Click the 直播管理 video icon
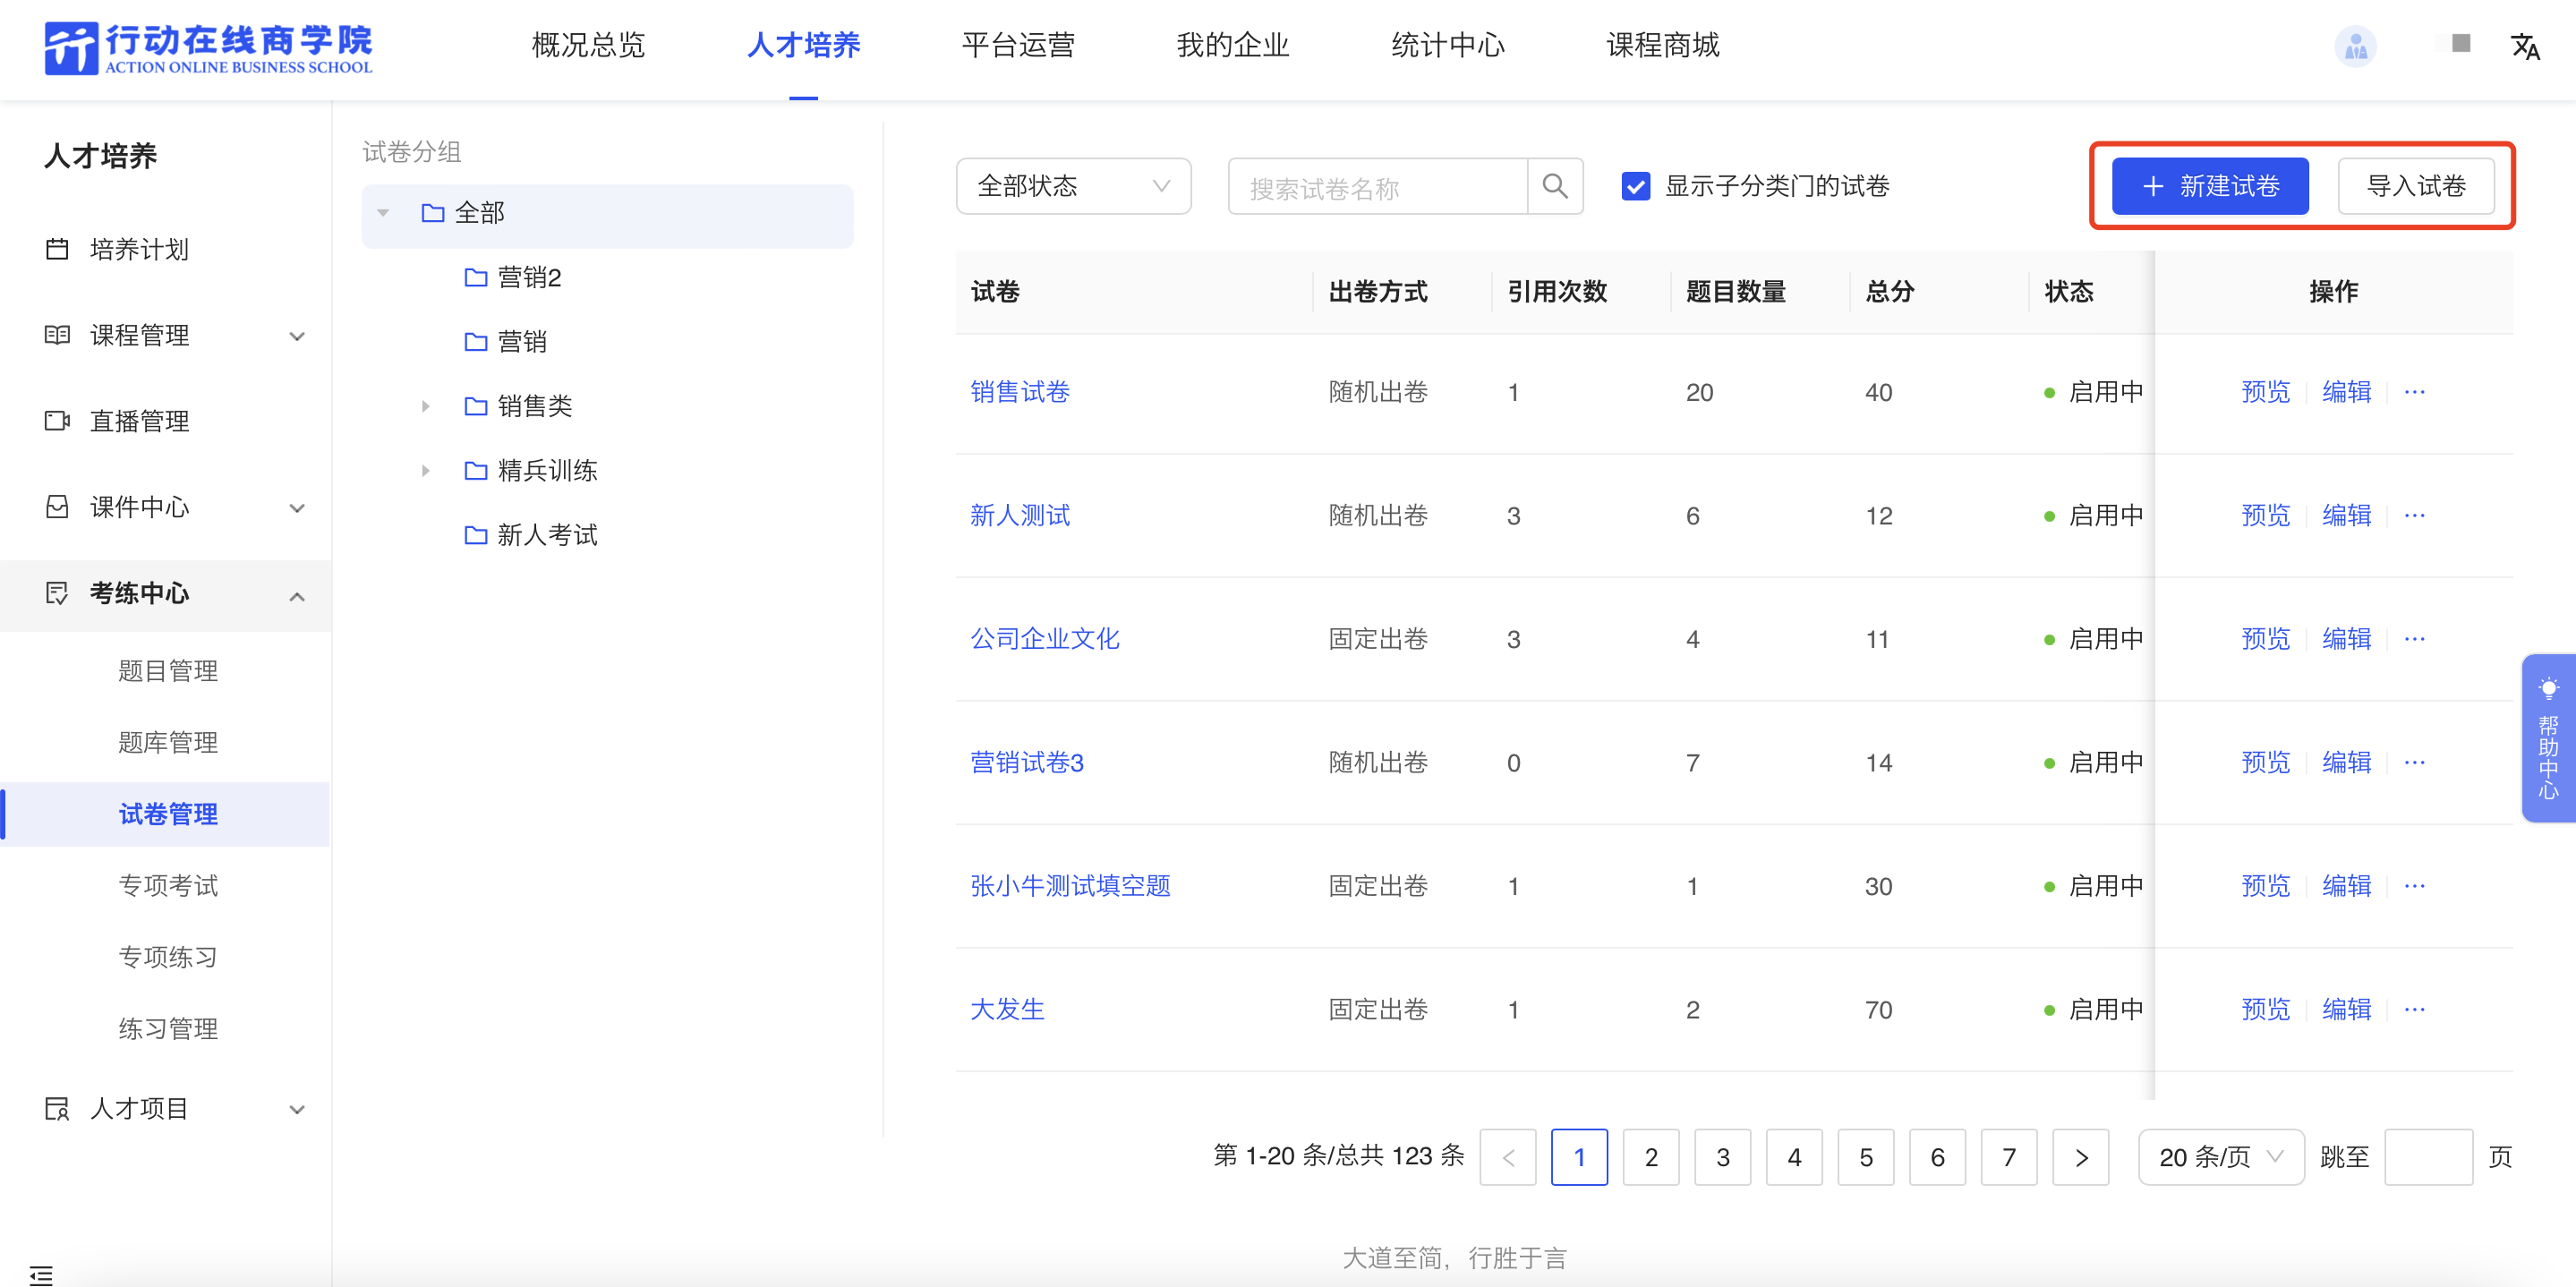 pos(57,421)
